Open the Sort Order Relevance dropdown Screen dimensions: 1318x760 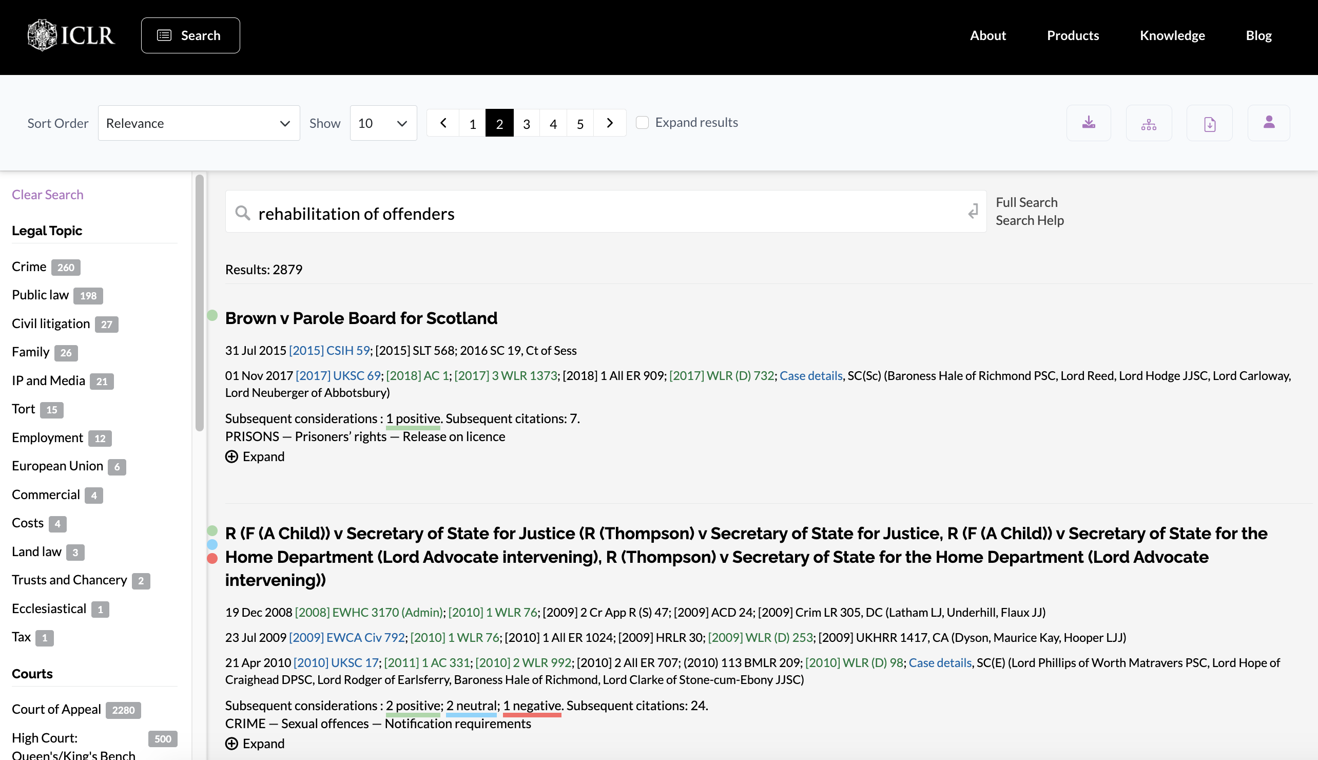[198, 123]
